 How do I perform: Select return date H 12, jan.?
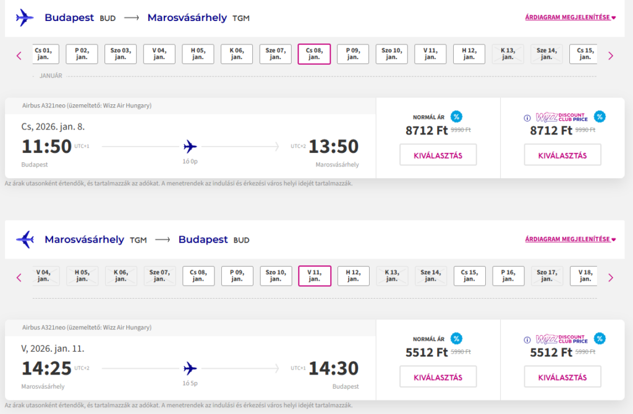click(353, 276)
